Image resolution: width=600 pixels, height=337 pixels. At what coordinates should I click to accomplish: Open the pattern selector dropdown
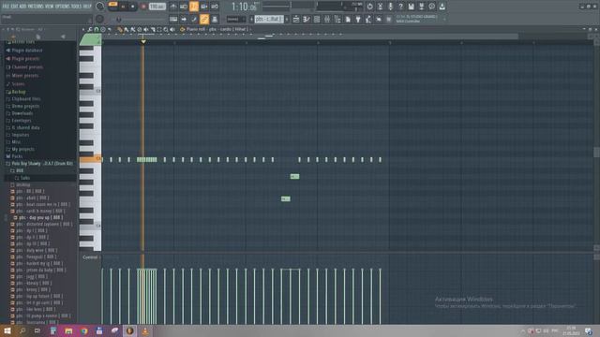(x=269, y=19)
